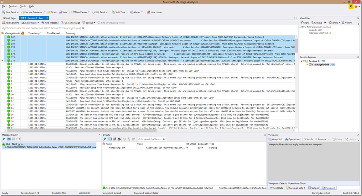This screenshot has height=196, width=362.
Task: Open the File menu
Action: click(x=4, y=7)
